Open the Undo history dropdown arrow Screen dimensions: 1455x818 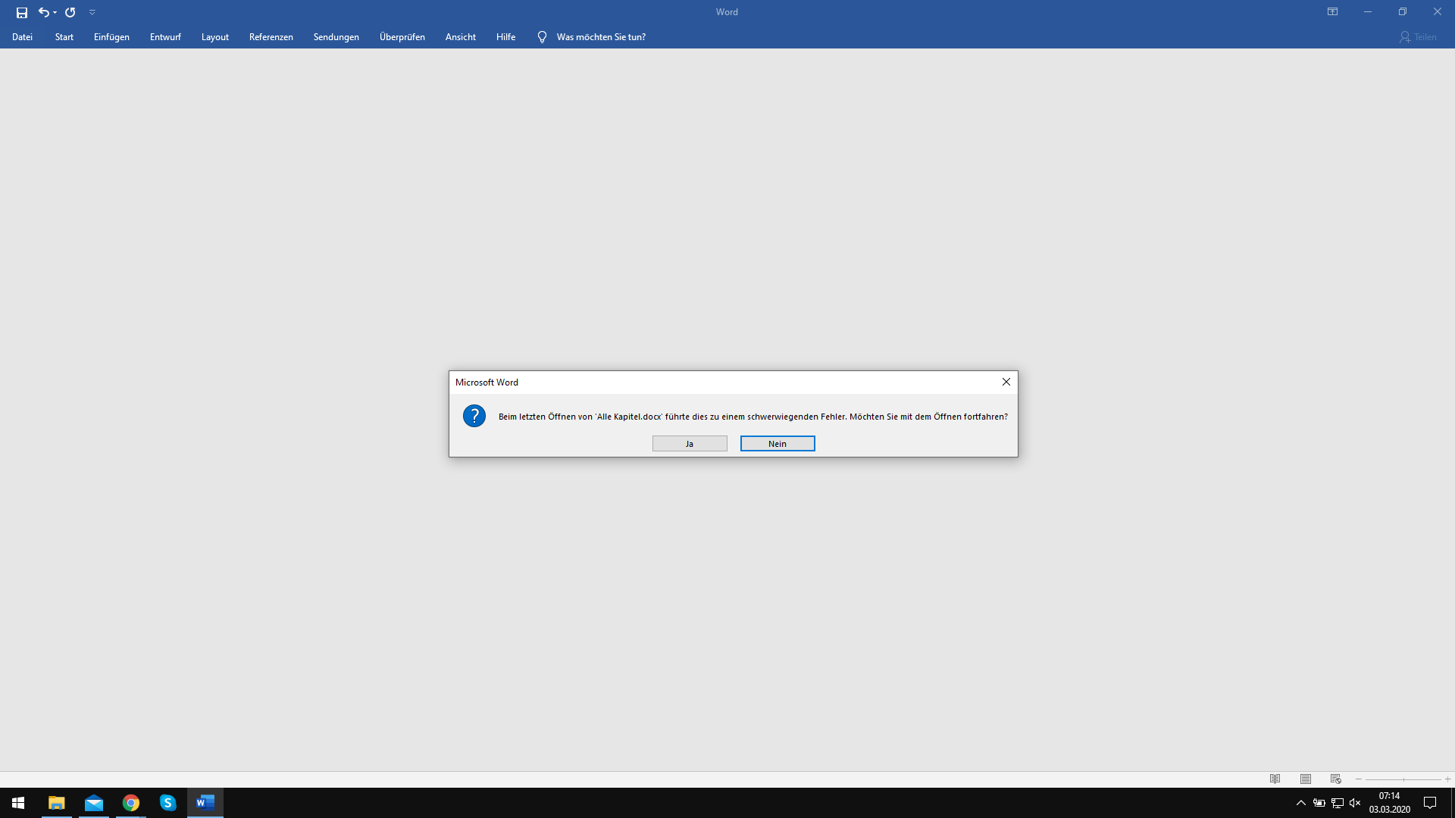pos(55,12)
